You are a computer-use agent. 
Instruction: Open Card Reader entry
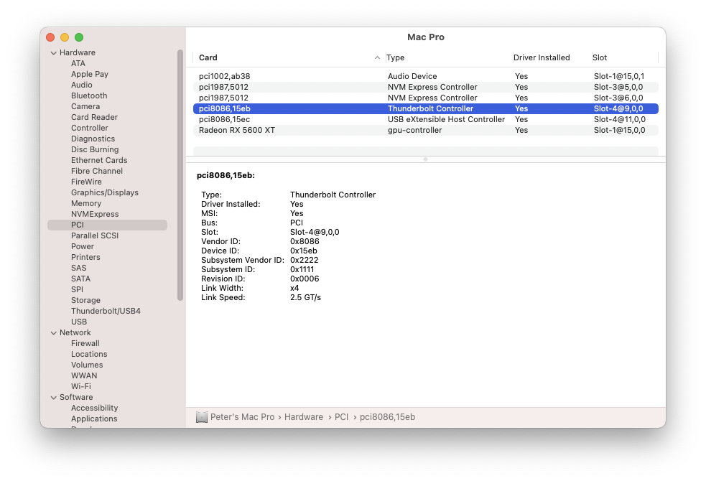click(x=94, y=118)
